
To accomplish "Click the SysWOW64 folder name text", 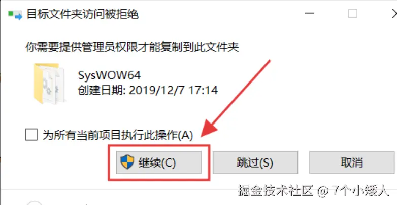I will 109,75.
